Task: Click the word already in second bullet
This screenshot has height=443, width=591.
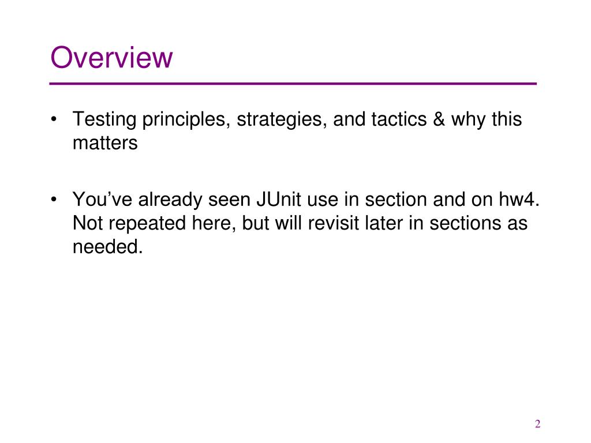Action: pyautogui.click(x=170, y=200)
